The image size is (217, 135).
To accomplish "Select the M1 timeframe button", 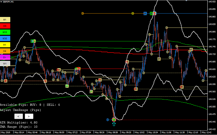I will 5,20.
